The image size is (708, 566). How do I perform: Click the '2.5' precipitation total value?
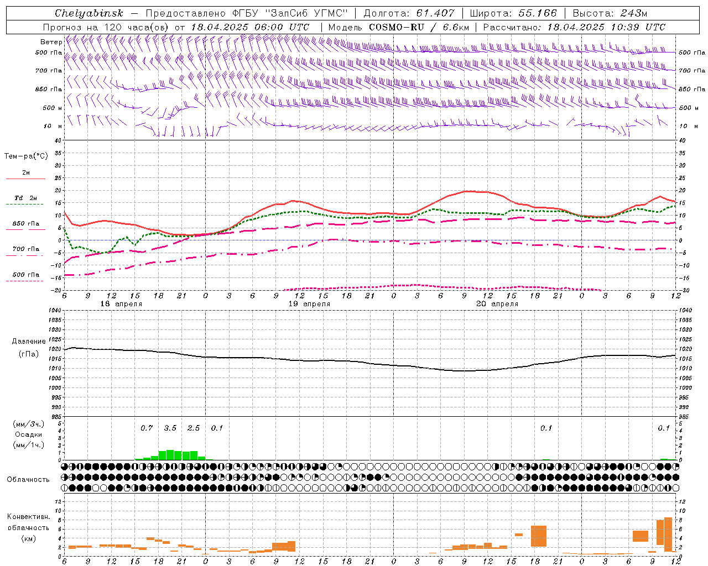(x=194, y=428)
